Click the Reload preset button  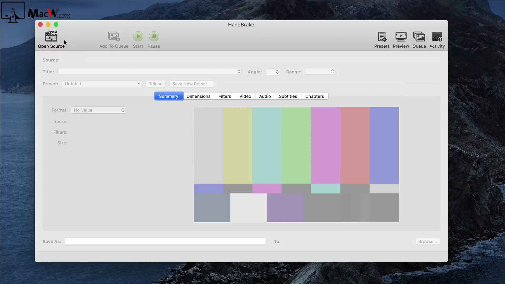pyautogui.click(x=155, y=84)
